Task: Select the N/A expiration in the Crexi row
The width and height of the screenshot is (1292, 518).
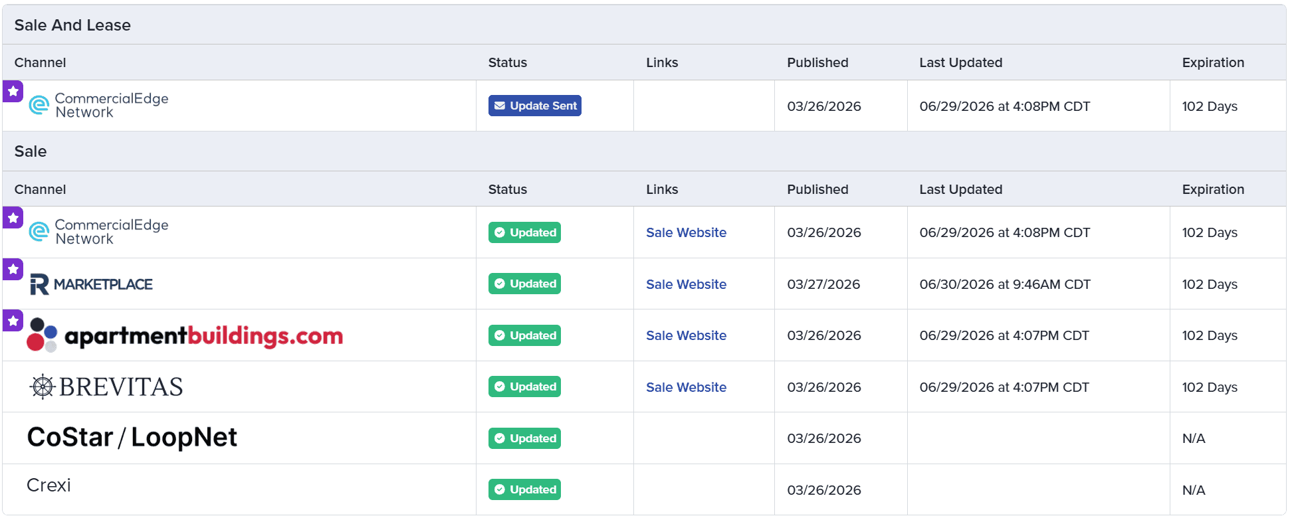Action: point(1194,490)
